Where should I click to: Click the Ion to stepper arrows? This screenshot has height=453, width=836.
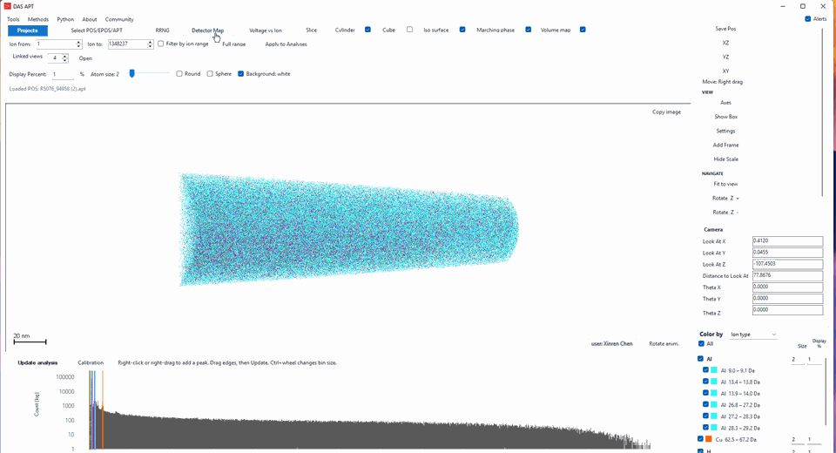click(150, 44)
